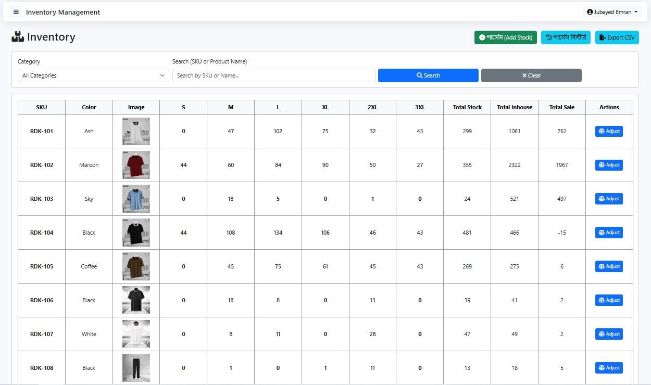Click the Total Stock column header

coord(467,107)
